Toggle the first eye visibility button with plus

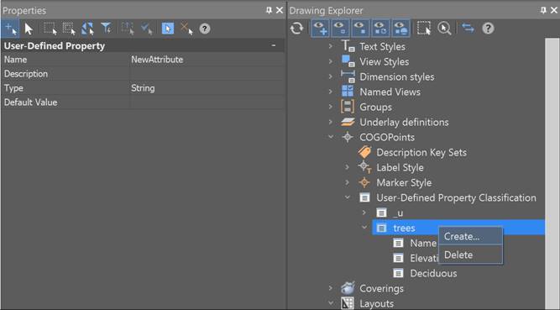320,29
